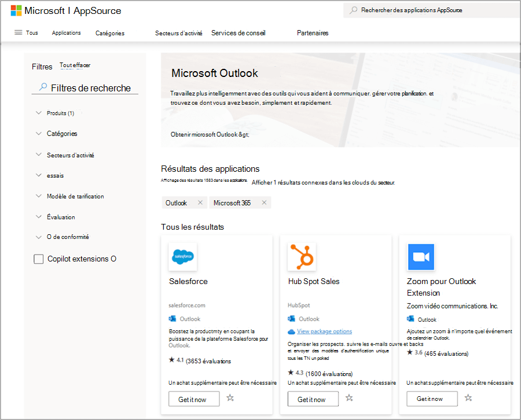This screenshot has width=521, height=420.
Task: Click the Hub Spot Sales rating star 4.3
Action: coord(291,373)
